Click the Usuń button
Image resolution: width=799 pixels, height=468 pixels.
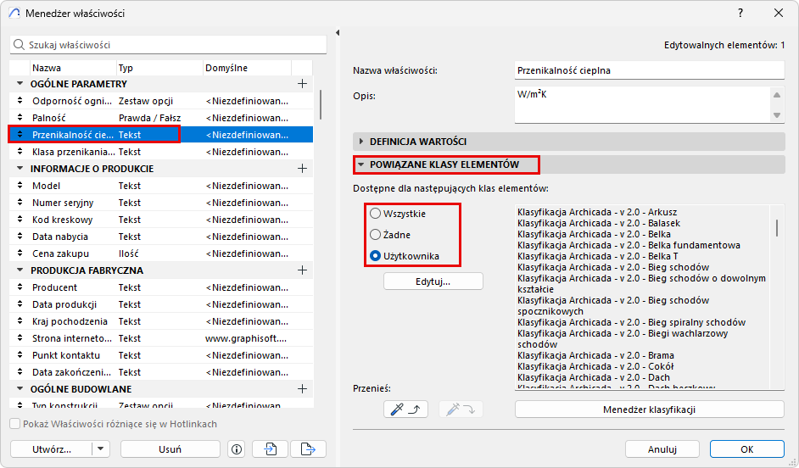[x=170, y=449]
